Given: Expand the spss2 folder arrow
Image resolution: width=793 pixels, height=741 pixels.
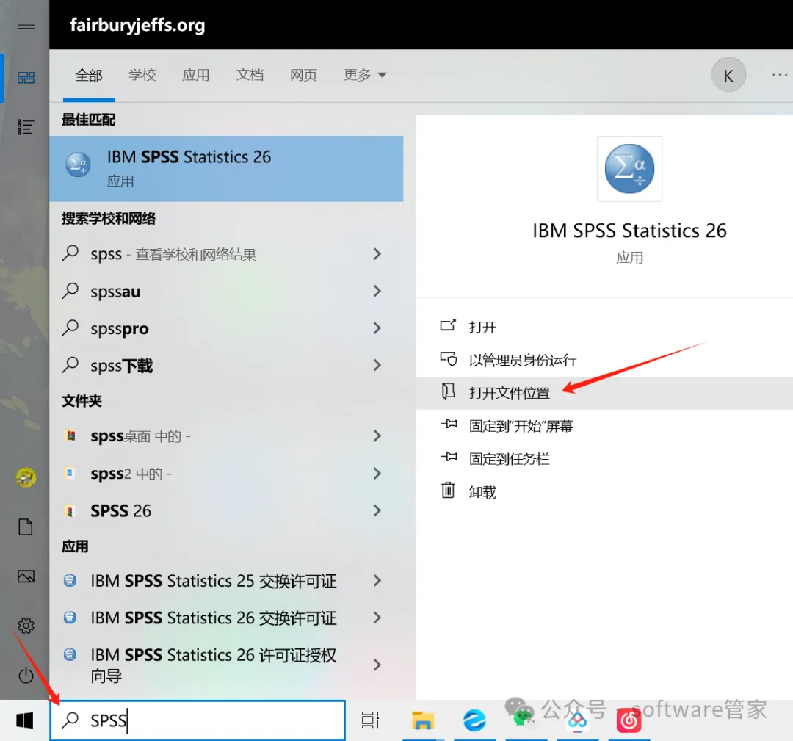Looking at the screenshot, I should click(x=377, y=474).
